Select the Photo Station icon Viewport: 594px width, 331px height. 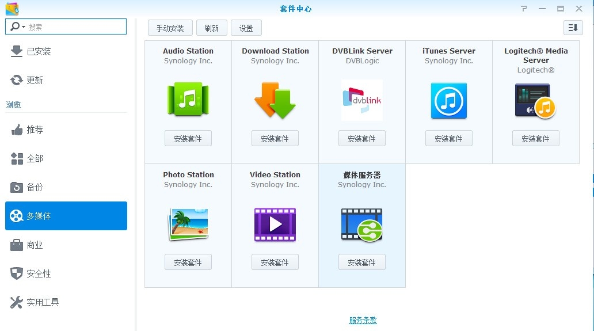click(x=188, y=225)
